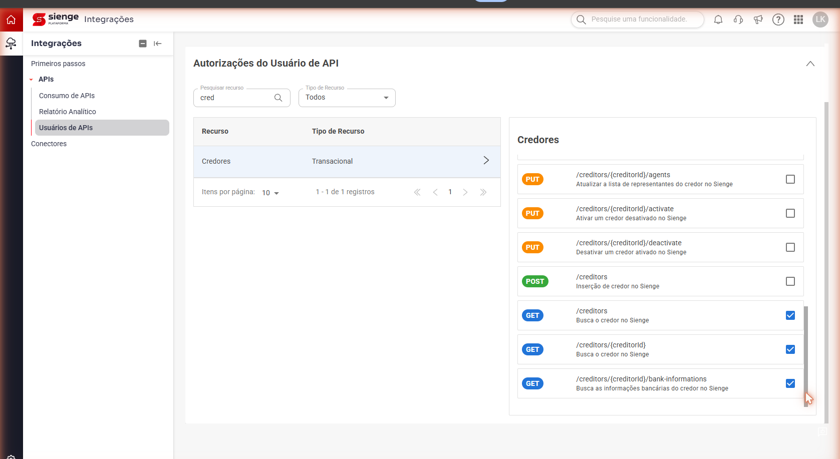Hide the Integrações side panel arrow
840x459 pixels.
coord(158,44)
